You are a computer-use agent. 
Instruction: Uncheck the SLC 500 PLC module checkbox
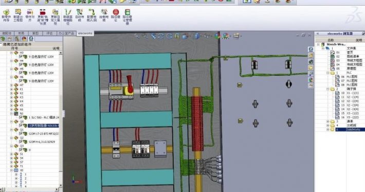tap(21, 117)
